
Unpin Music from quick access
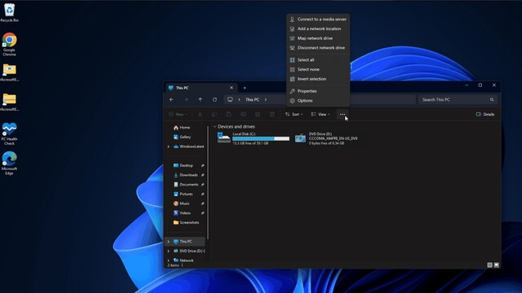pyautogui.click(x=202, y=203)
